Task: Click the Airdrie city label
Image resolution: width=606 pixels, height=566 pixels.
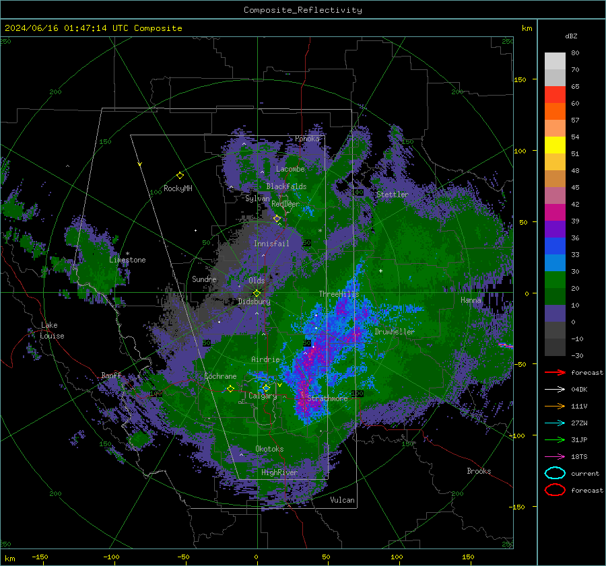Action: (x=265, y=359)
